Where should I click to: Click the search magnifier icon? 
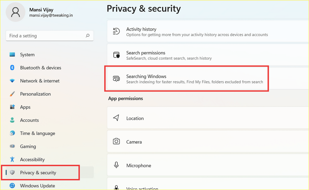pos(88,36)
